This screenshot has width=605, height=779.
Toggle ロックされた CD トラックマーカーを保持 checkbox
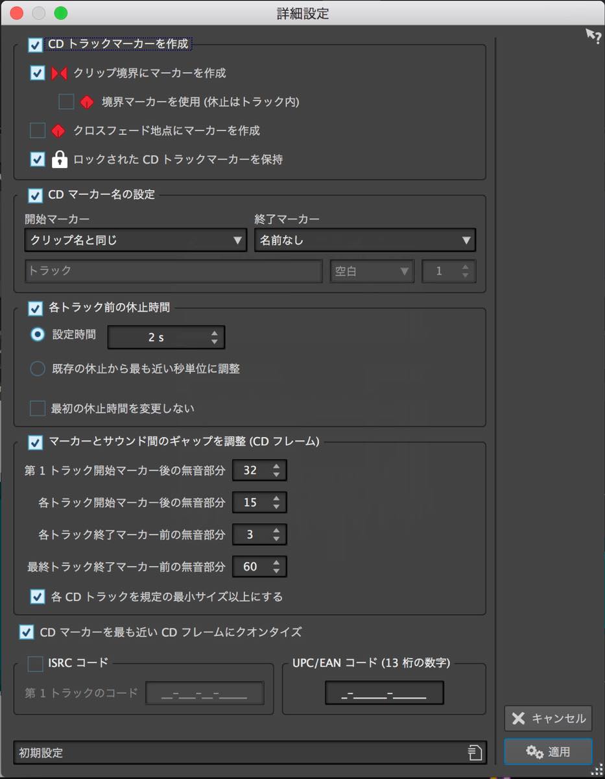[x=38, y=159]
